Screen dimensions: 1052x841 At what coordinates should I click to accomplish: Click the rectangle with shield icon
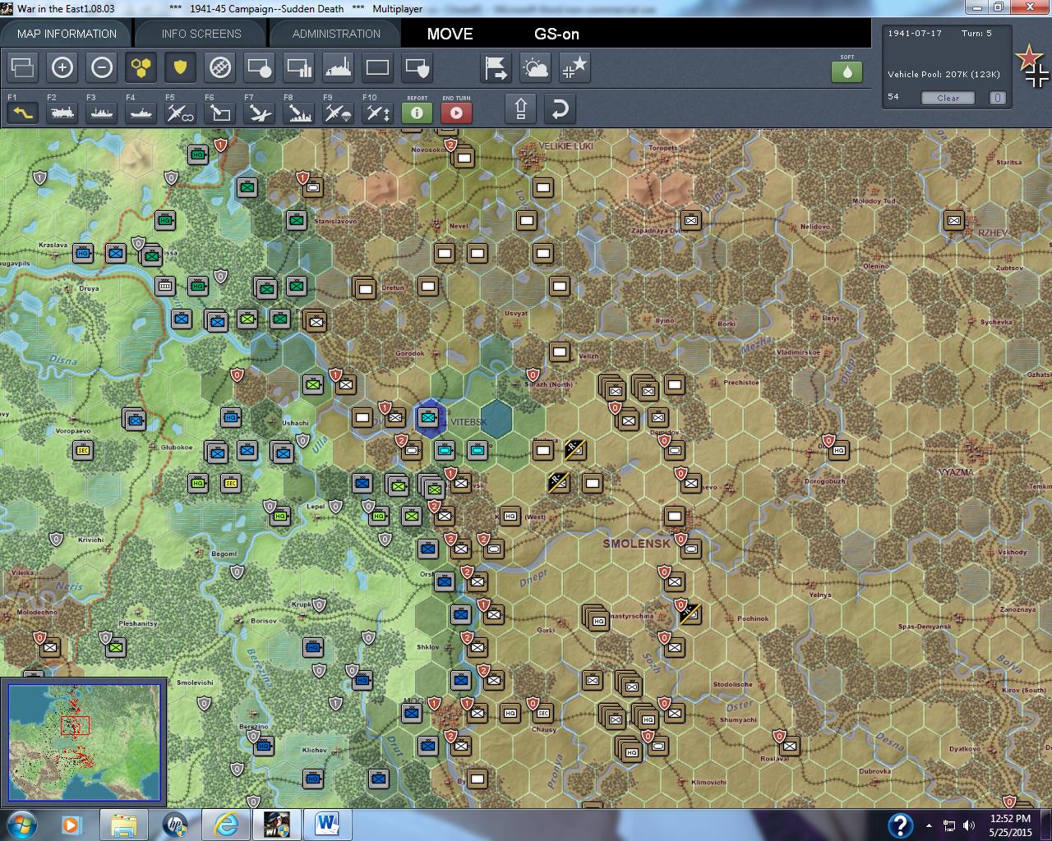tap(418, 67)
